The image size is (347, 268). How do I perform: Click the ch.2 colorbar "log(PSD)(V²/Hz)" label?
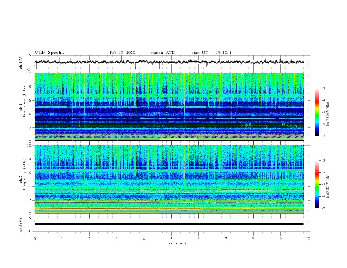328,187
